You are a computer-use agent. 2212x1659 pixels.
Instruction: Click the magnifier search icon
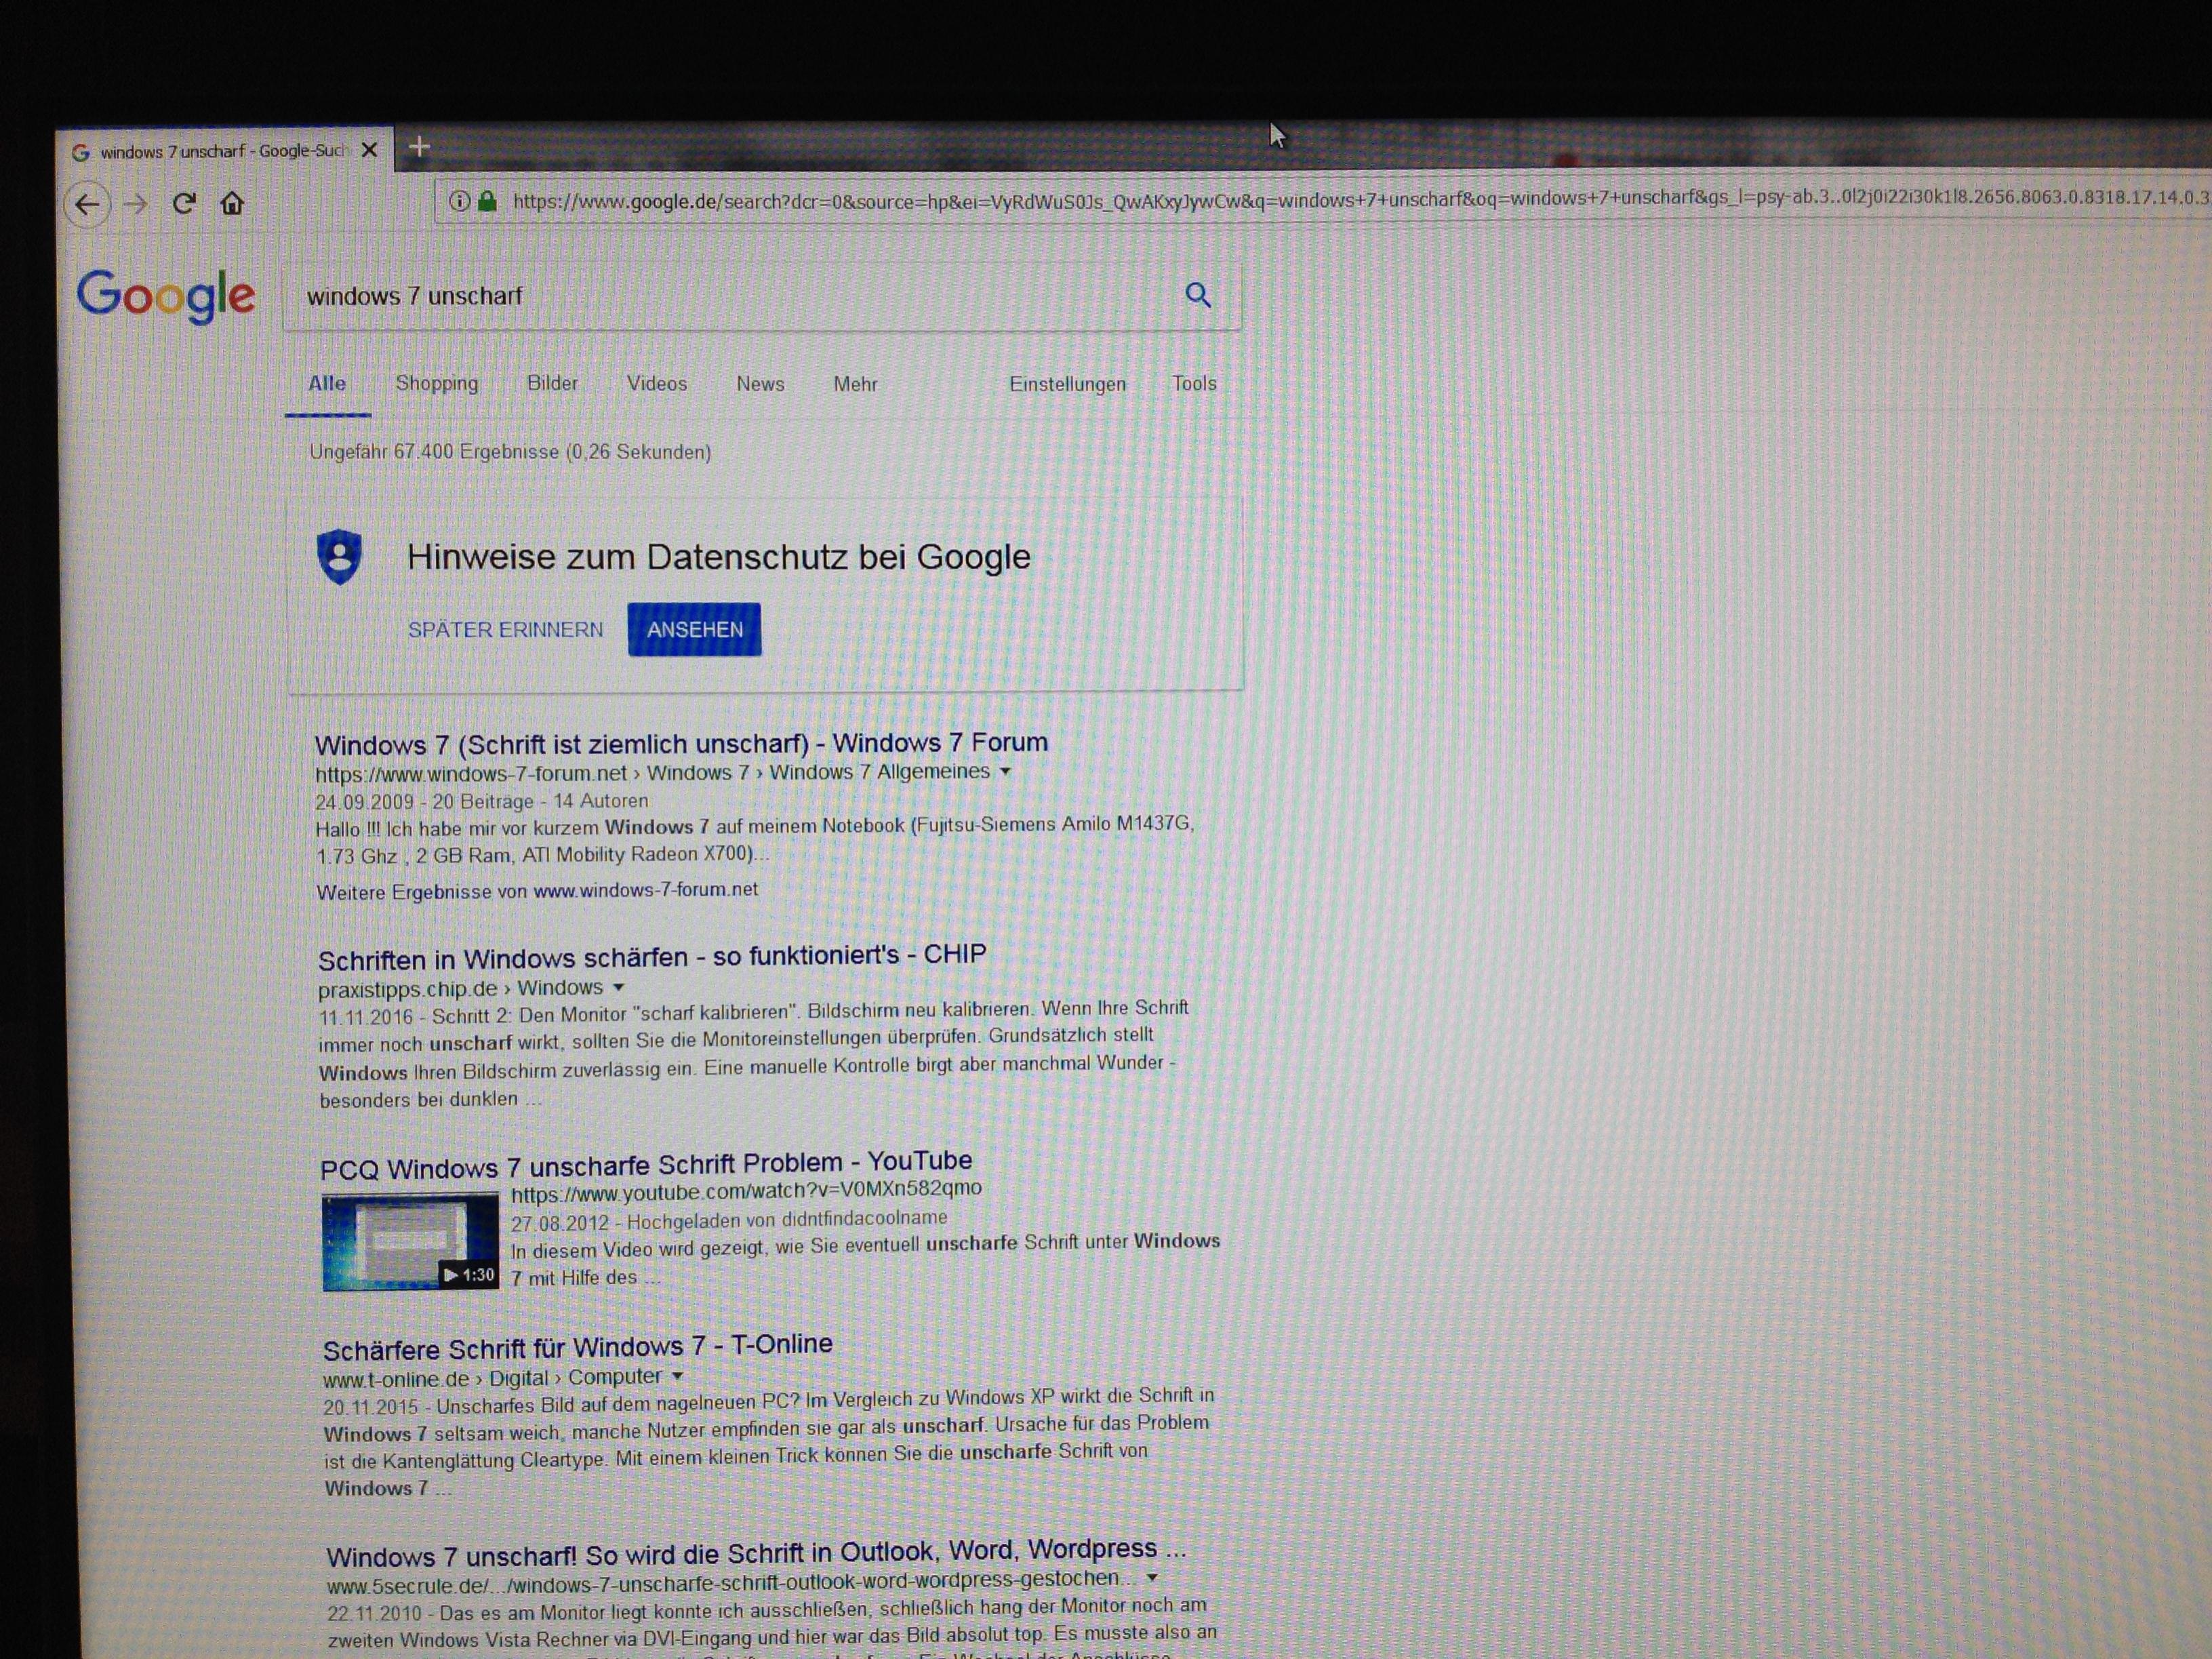pyautogui.click(x=1198, y=295)
